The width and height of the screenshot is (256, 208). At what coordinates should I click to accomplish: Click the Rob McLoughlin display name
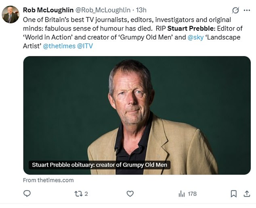[48, 10]
